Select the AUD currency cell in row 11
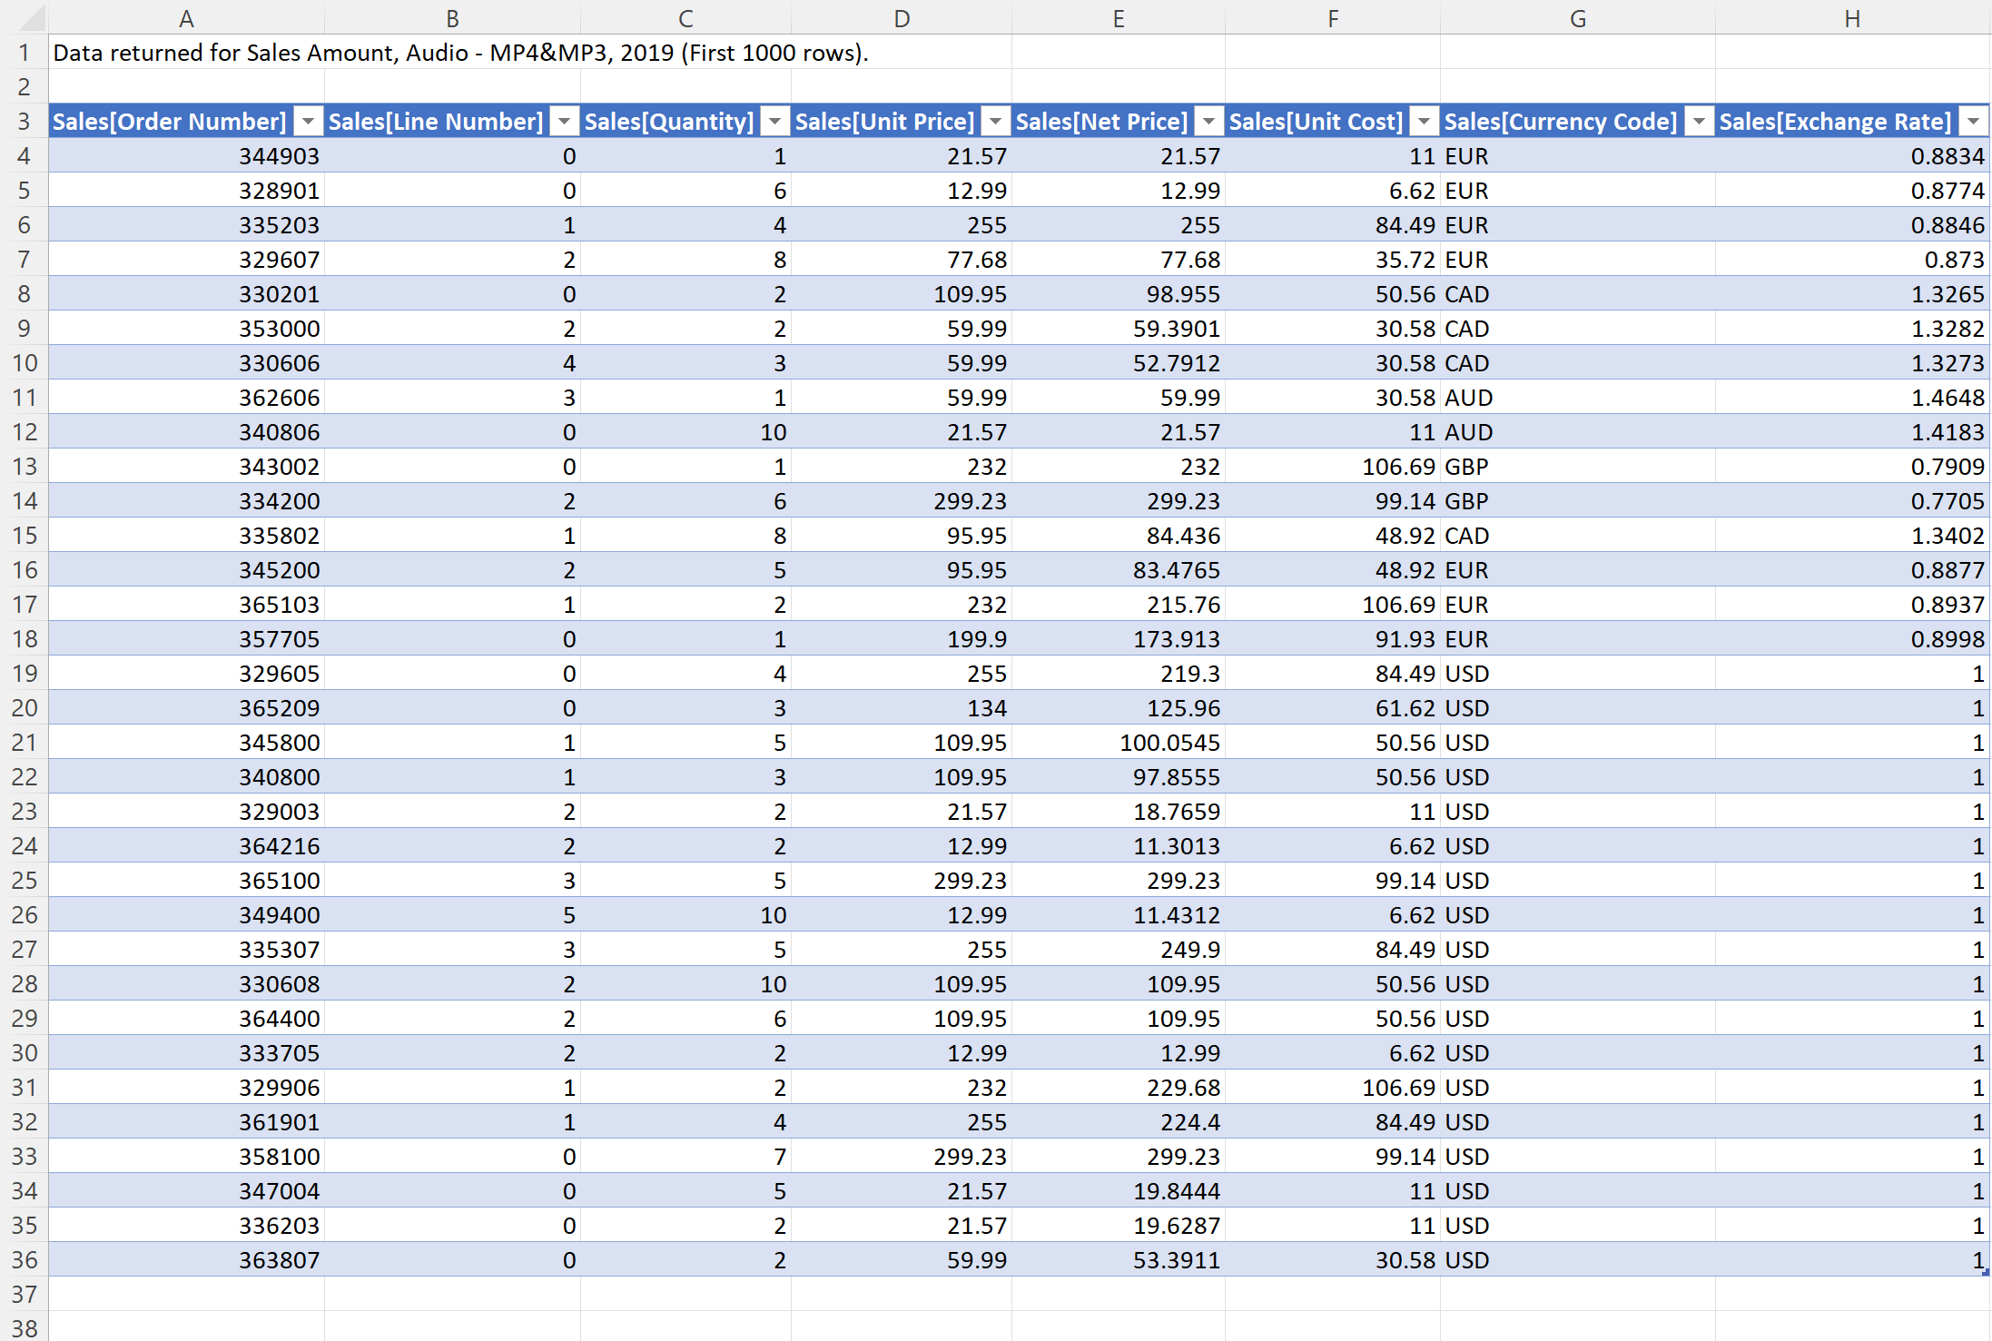 [1578, 398]
